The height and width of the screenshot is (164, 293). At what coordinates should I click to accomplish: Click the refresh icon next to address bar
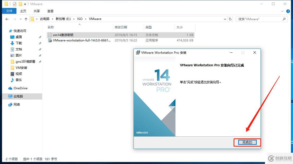(230, 19)
